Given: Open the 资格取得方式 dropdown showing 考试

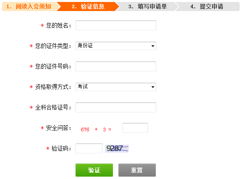Looking at the screenshot, I should (116, 87).
